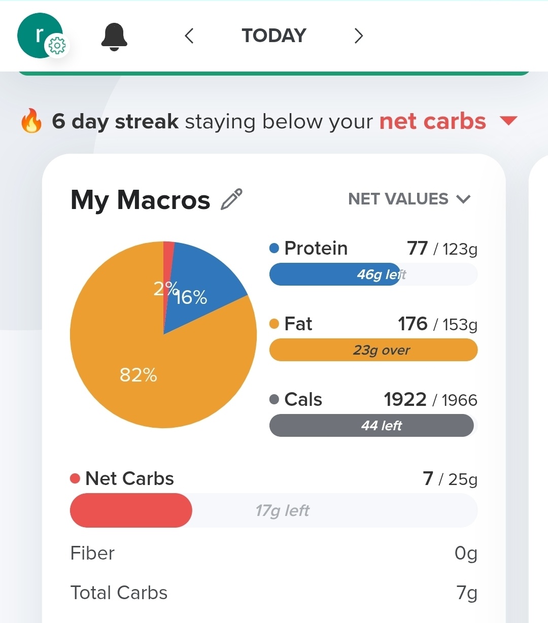The height and width of the screenshot is (623, 548).
Task: Select the Total Carbs row
Action: (x=273, y=593)
